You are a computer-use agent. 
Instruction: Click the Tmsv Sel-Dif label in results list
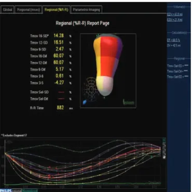pyautogui.click(x=39, y=99)
